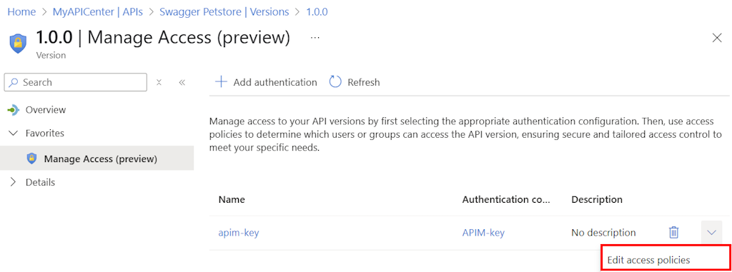Click the Description column header
Screen dimensions: 732x272
pyautogui.click(x=597, y=199)
